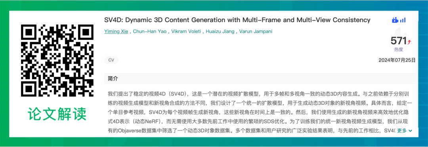Click the flame heat icon behind 571
Screen dimensions: 428x147
(399, 39)
